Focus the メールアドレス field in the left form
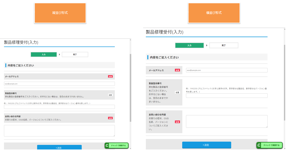The width and height of the screenshot is (287, 152). tap(59, 84)
